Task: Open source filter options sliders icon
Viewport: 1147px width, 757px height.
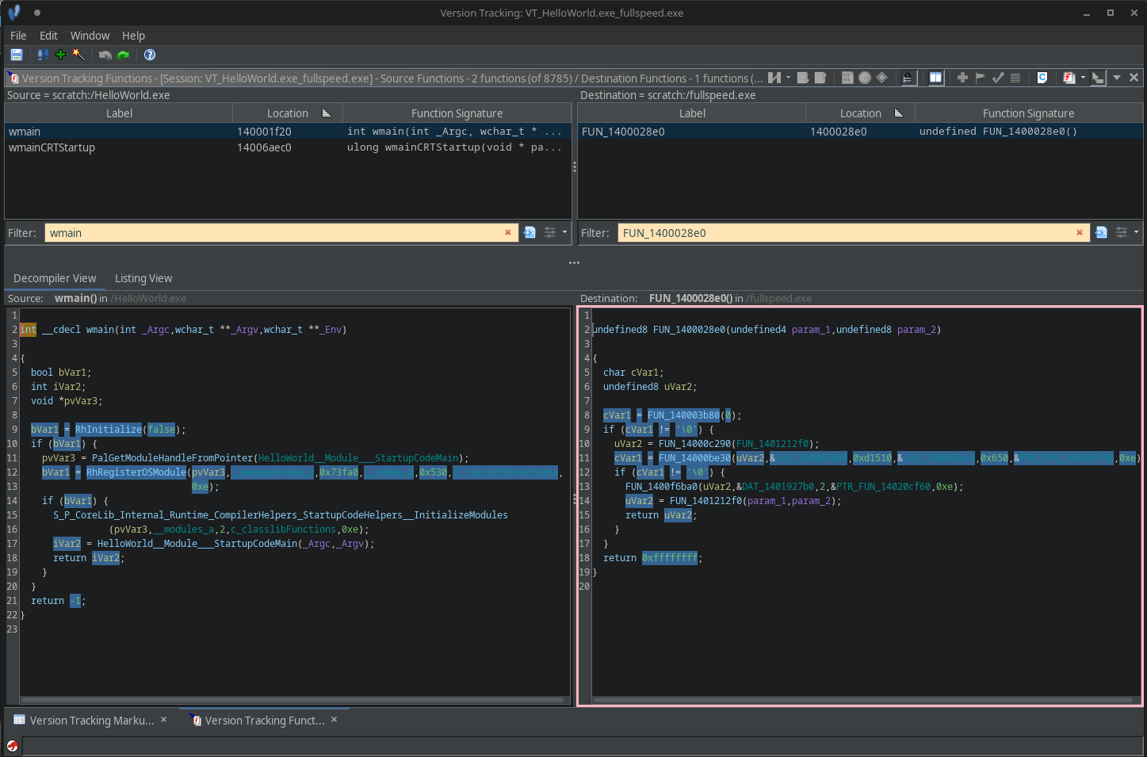Action: point(550,232)
